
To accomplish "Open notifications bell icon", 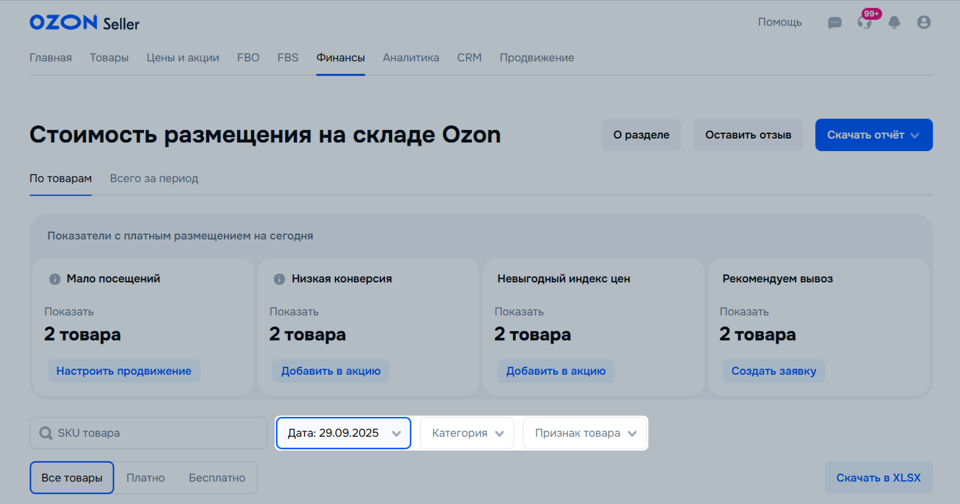I will click(895, 22).
